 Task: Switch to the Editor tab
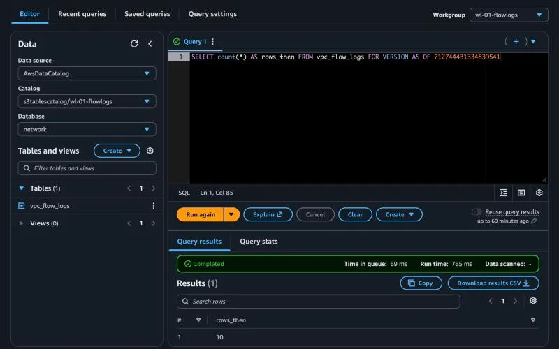(x=29, y=14)
